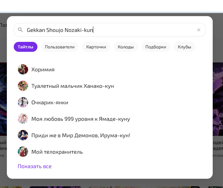Image resolution: width=223 pixels, height=188 pixels.
Task: Open Туалетный мальчик Ханако-кун result
Action: [72, 86]
